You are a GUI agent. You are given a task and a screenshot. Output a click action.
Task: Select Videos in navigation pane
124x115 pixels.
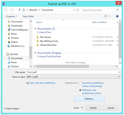tap(14, 42)
